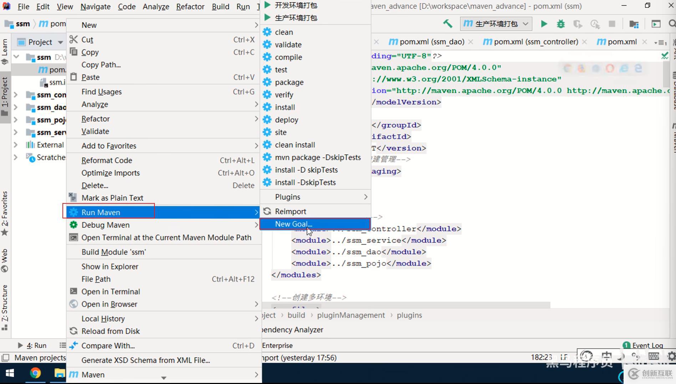676x384 pixels.
Task: Close the pom.xml (ssm_dao) tab
Action: coord(471,42)
